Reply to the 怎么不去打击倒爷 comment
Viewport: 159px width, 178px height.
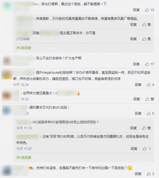(x=136, y=64)
